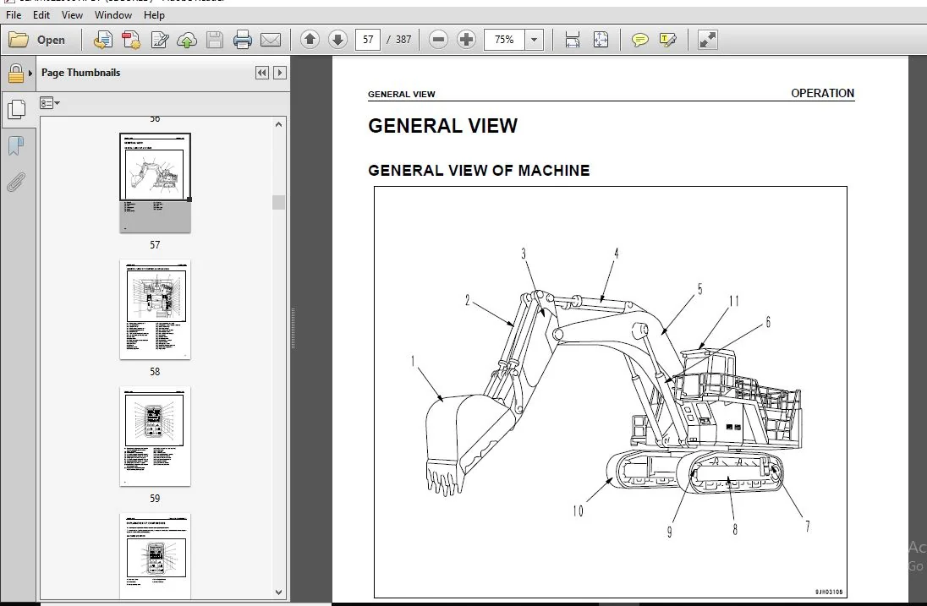Click the GENERAL VIEW OF MACHINE subheading

pyautogui.click(x=479, y=171)
